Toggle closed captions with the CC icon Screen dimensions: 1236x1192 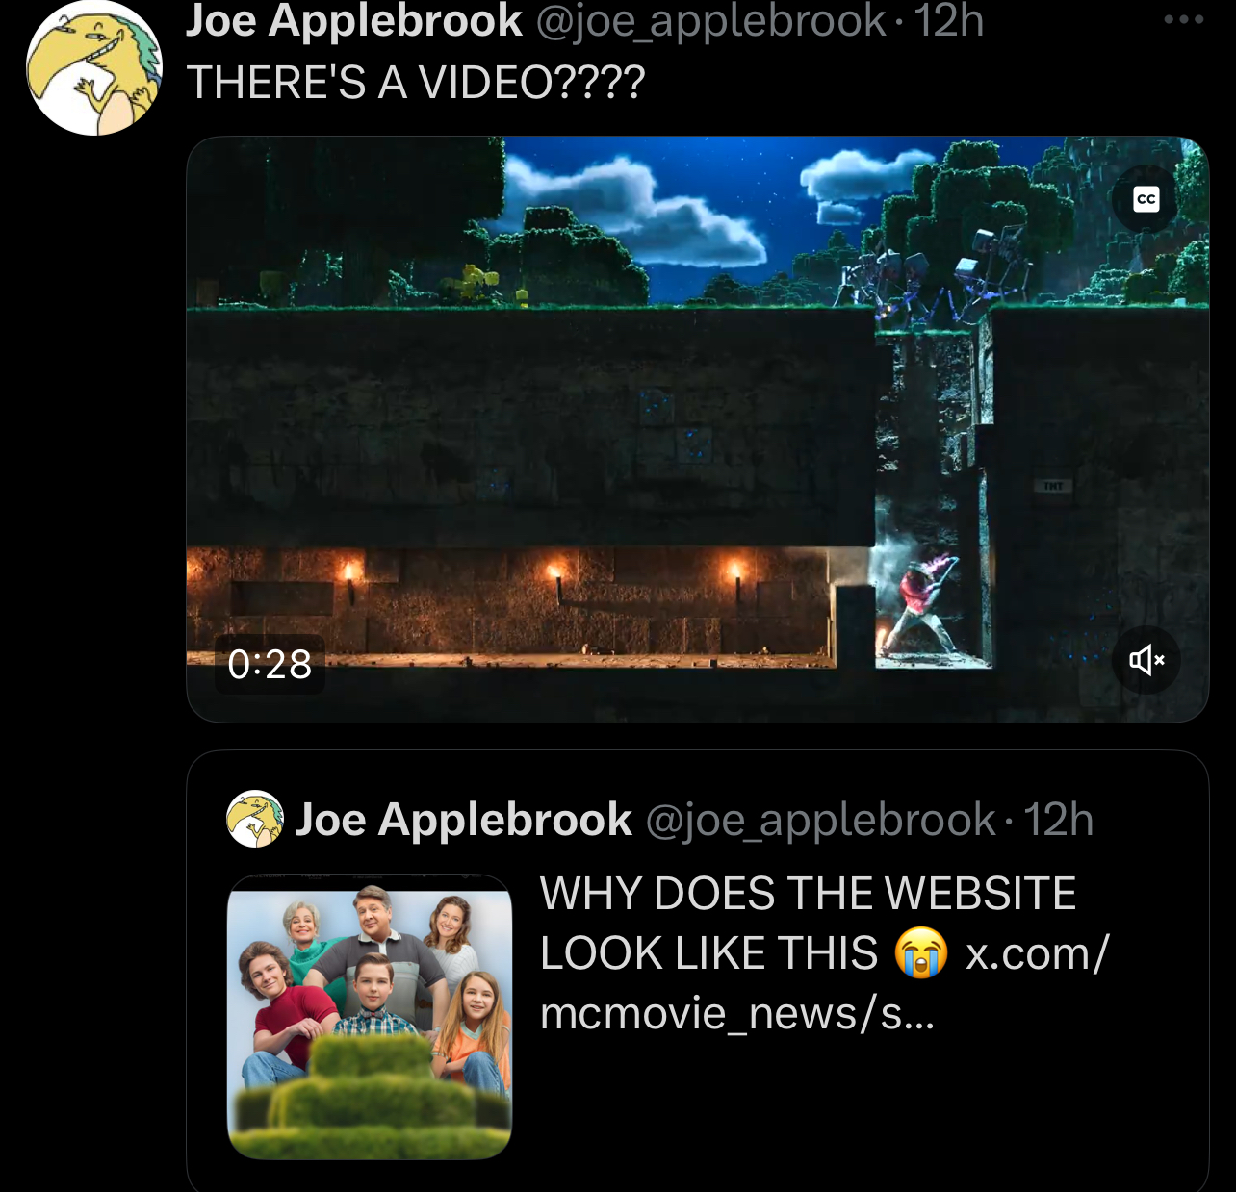1146,200
